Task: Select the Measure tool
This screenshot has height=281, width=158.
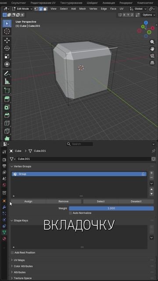Action: pyautogui.click(x=7, y=81)
